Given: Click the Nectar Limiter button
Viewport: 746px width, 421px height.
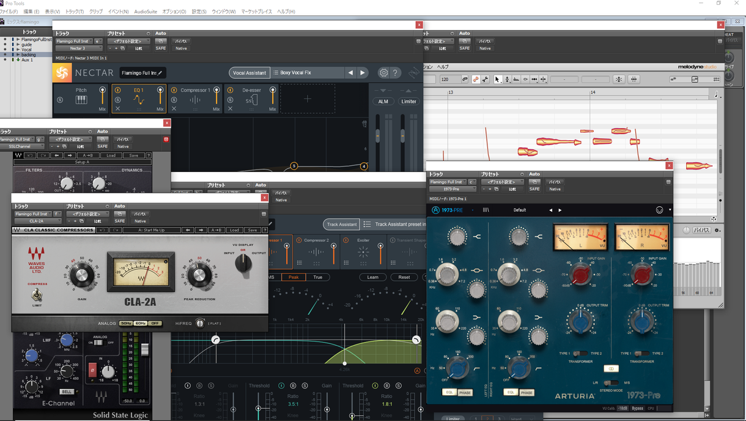Looking at the screenshot, I should pyautogui.click(x=408, y=102).
